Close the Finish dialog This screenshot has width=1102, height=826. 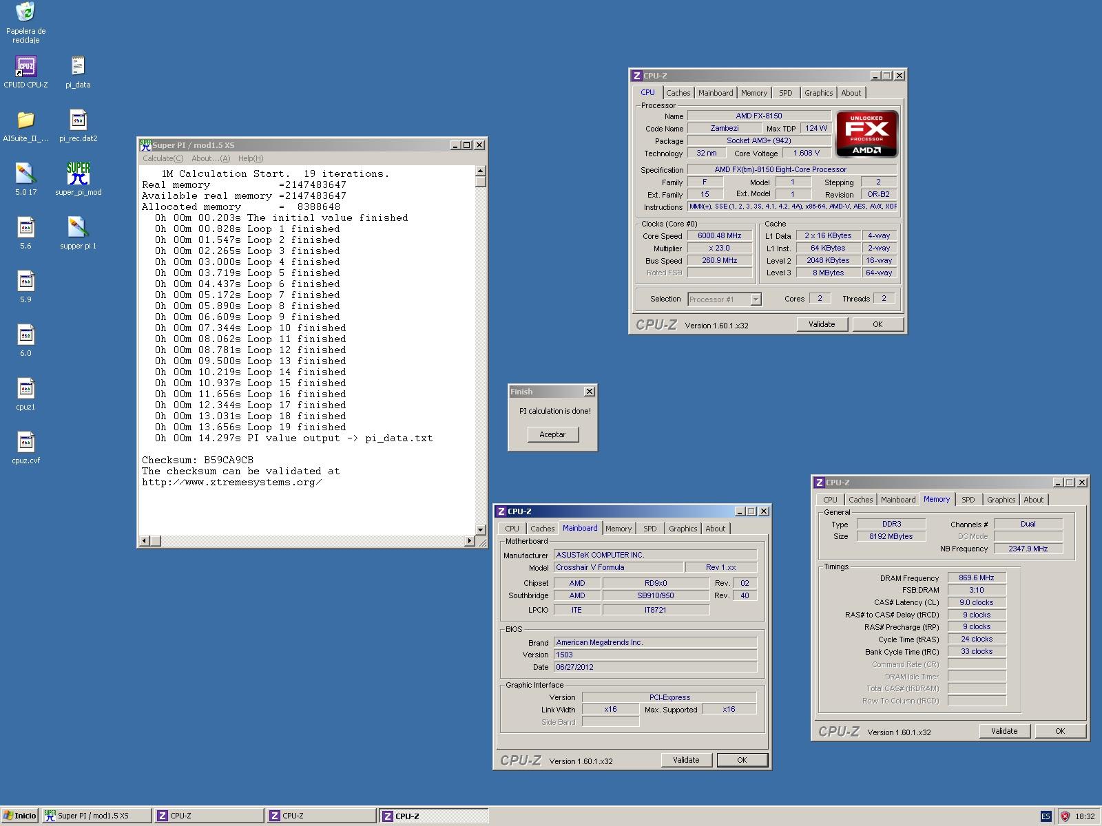click(x=590, y=392)
